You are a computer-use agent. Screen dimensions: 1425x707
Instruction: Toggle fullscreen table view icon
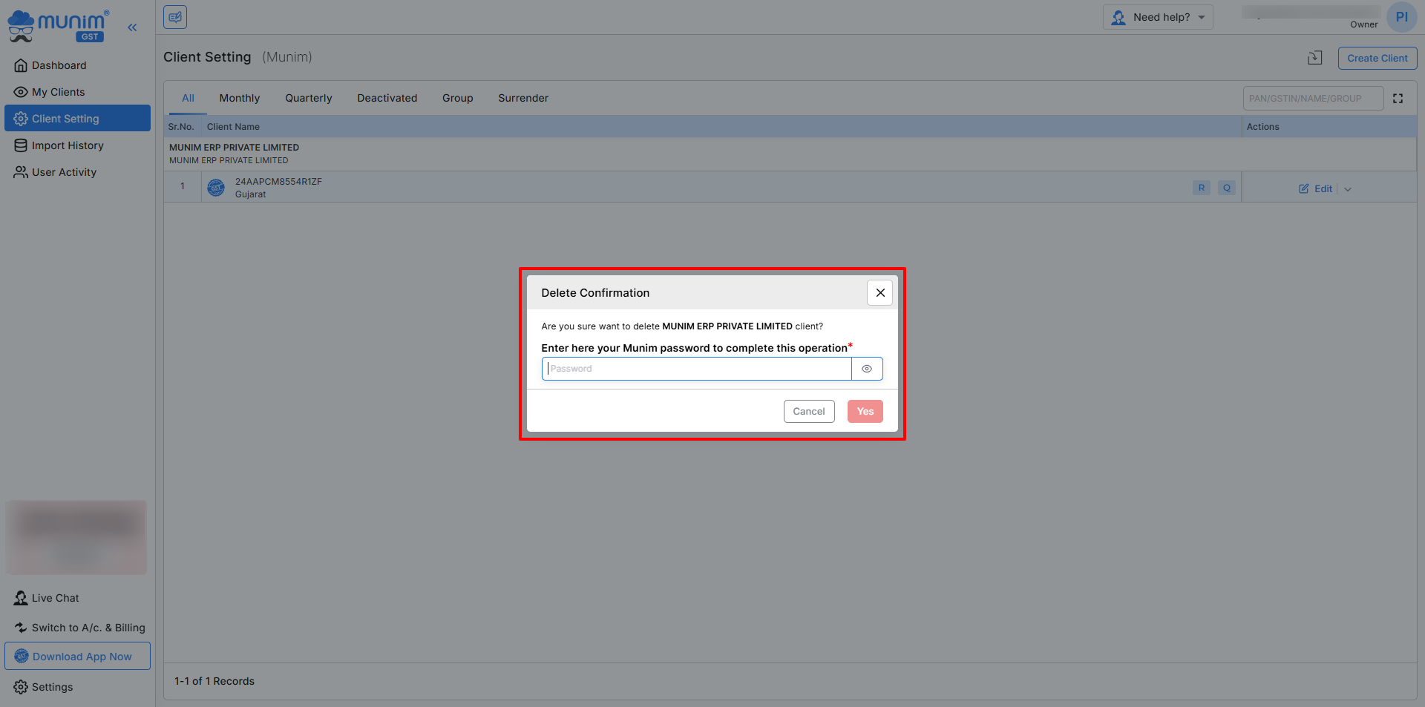[1398, 99]
